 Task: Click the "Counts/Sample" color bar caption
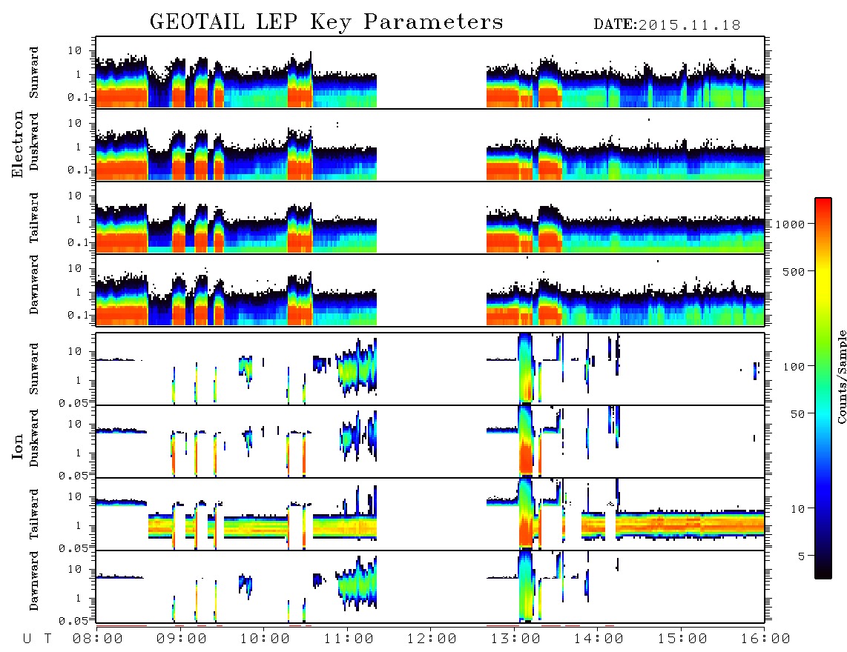click(841, 376)
